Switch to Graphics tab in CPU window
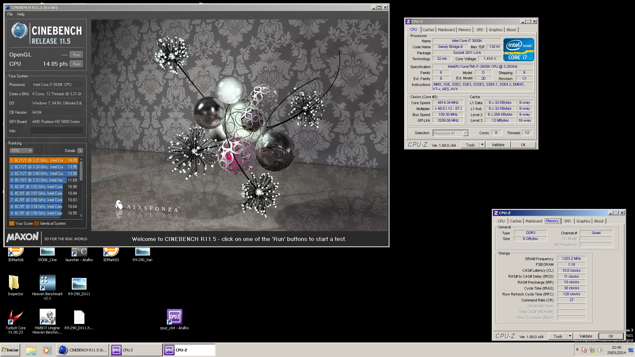This screenshot has width=635, height=357. click(495, 30)
